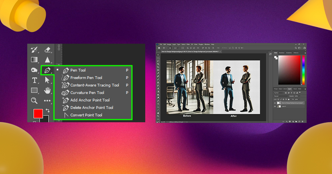
Task: Close the How to Change Background document tab
Action: coord(220,51)
